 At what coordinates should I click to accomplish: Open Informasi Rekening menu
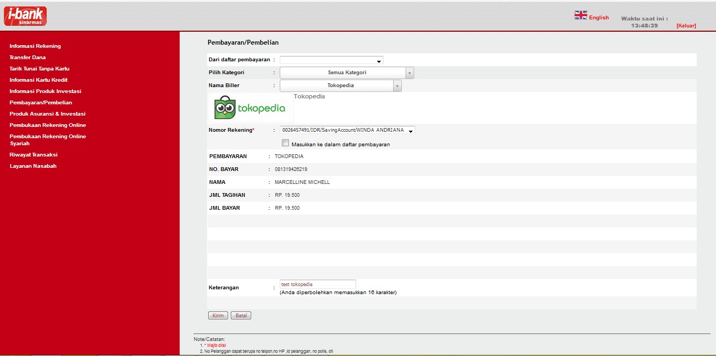pos(35,46)
